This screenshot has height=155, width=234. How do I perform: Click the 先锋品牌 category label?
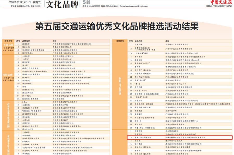pos(8,45)
